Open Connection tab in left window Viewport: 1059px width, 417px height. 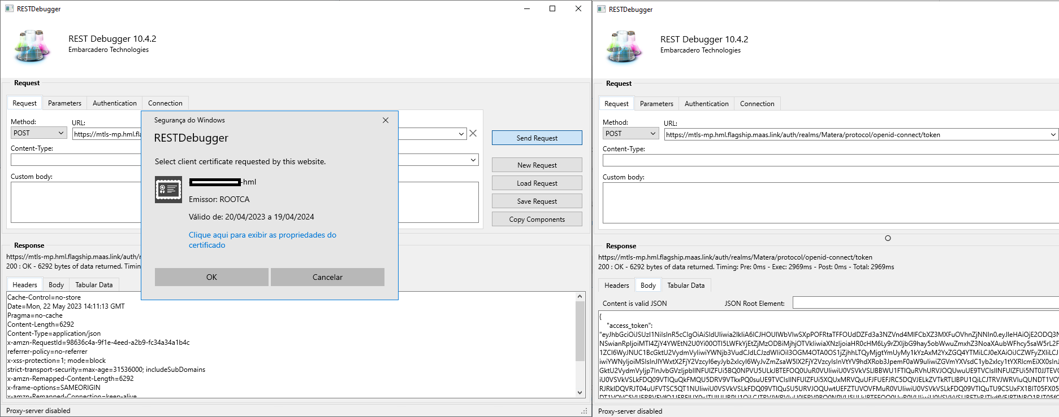(x=165, y=103)
